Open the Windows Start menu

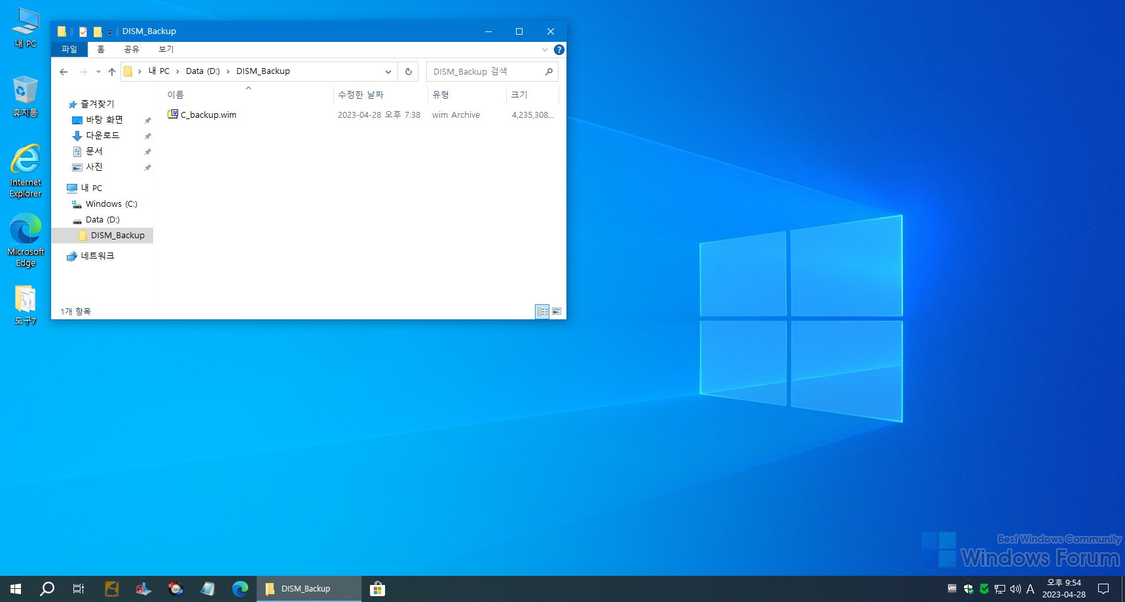pyautogui.click(x=16, y=589)
